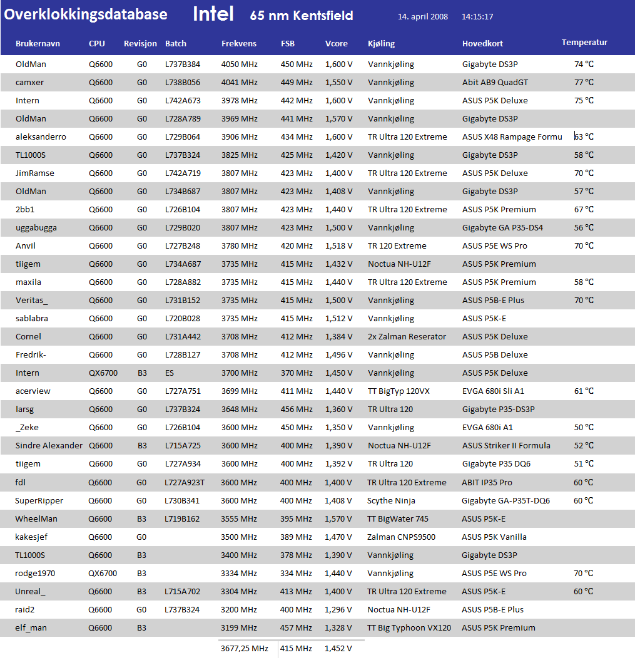Click username sablabra
The height and width of the screenshot is (660, 635).
point(31,319)
